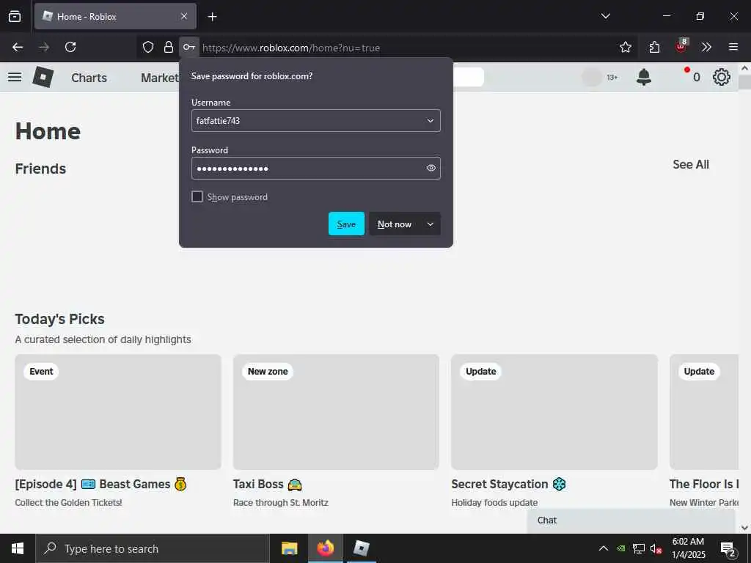Open the Extensions puzzle icon

(x=654, y=47)
